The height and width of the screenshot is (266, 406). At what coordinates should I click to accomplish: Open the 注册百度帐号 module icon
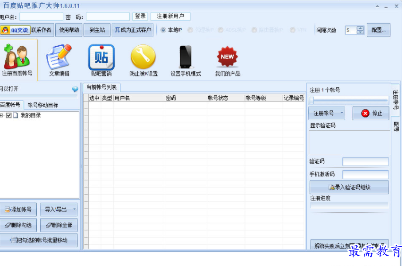[17, 60]
